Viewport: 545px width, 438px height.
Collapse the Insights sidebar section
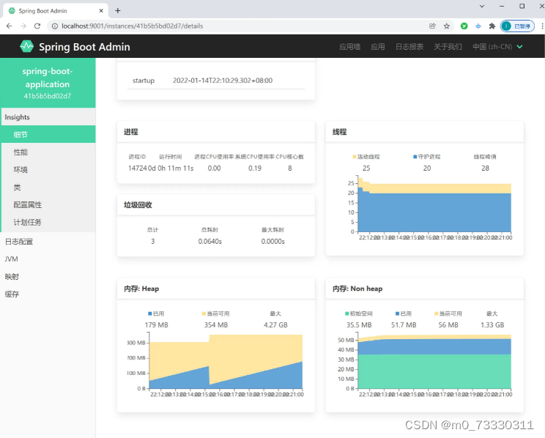point(48,116)
